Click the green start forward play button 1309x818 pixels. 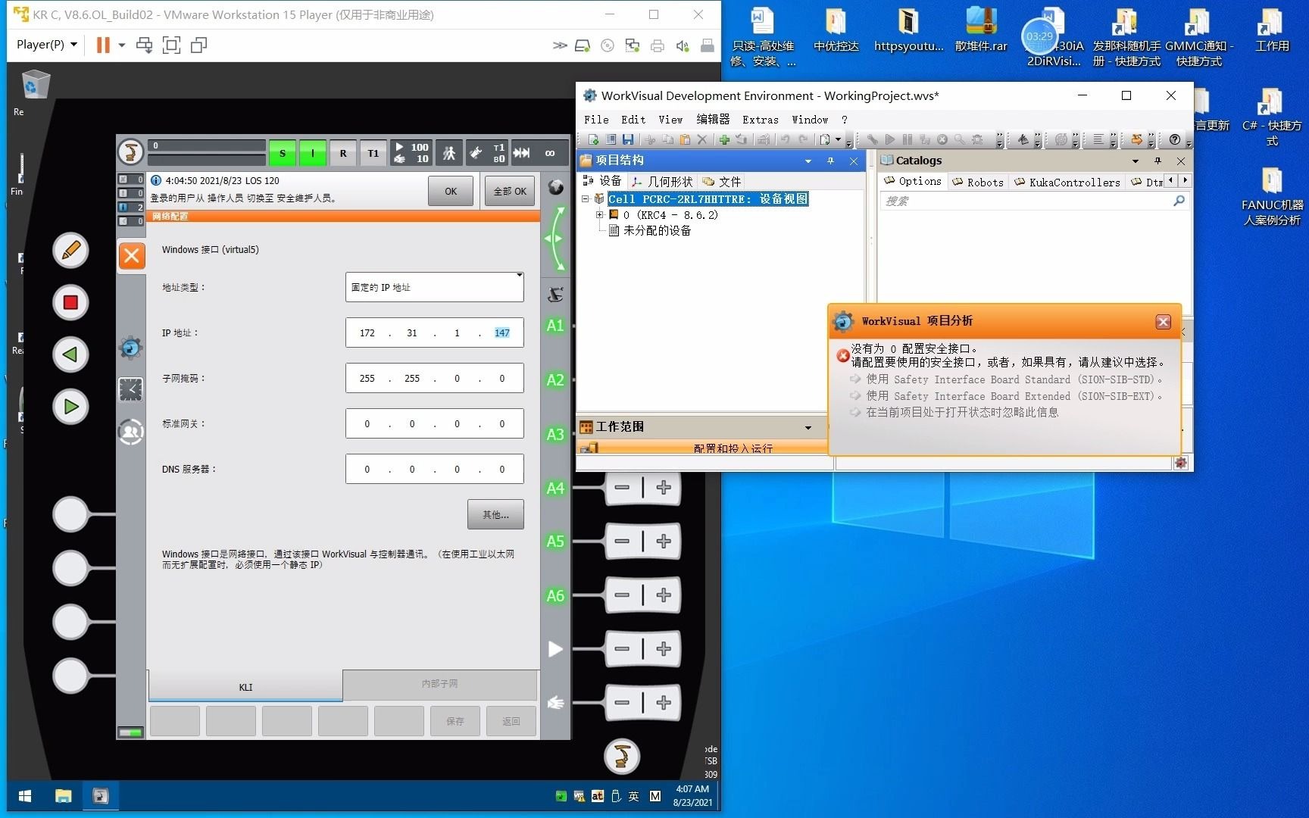(x=70, y=407)
